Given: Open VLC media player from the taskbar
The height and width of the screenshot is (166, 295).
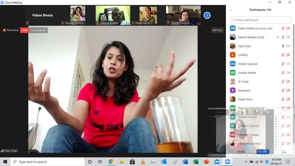Looking at the screenshot, I should point(143,162).
